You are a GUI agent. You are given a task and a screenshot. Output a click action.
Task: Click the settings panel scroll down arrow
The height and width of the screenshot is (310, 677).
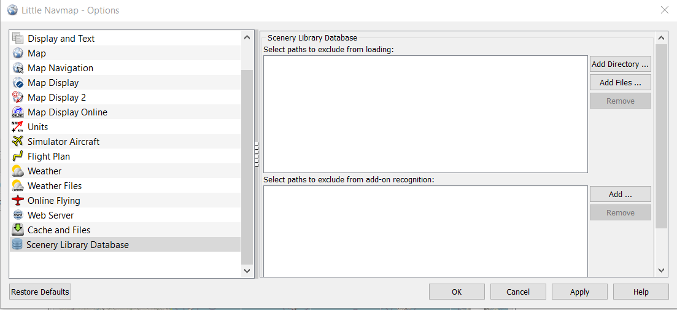coord(661,270)
